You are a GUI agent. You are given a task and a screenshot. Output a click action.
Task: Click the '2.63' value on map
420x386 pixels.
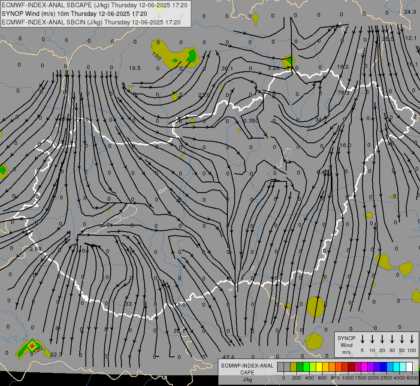pos(36,249)
